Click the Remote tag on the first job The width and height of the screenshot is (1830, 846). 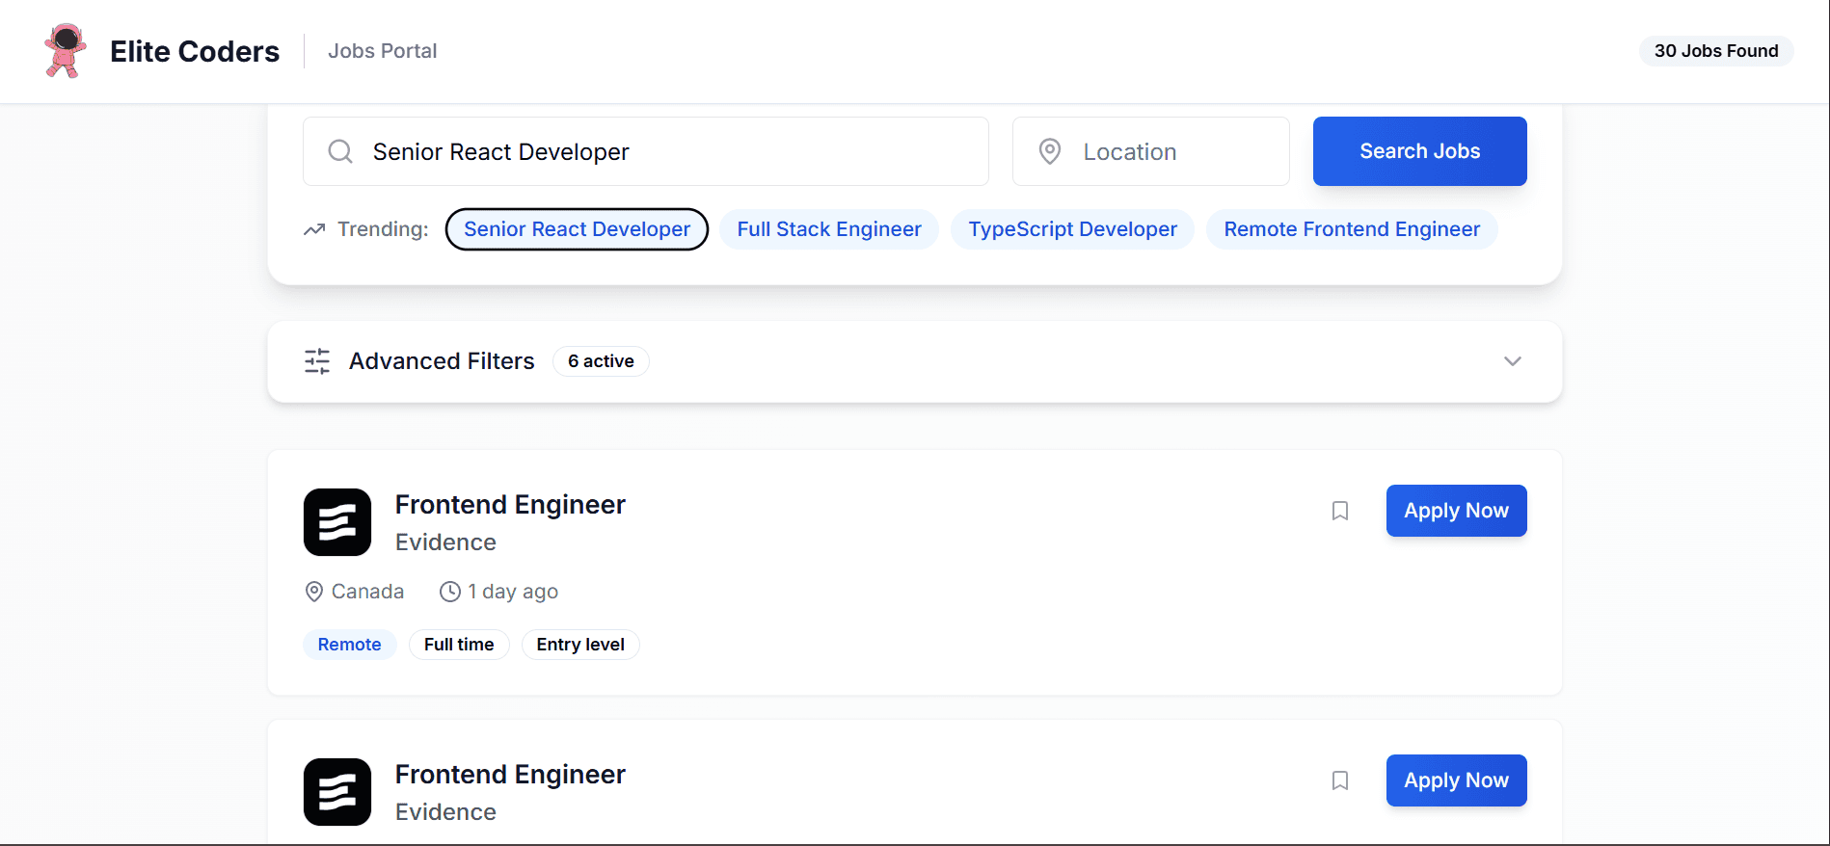350,645
